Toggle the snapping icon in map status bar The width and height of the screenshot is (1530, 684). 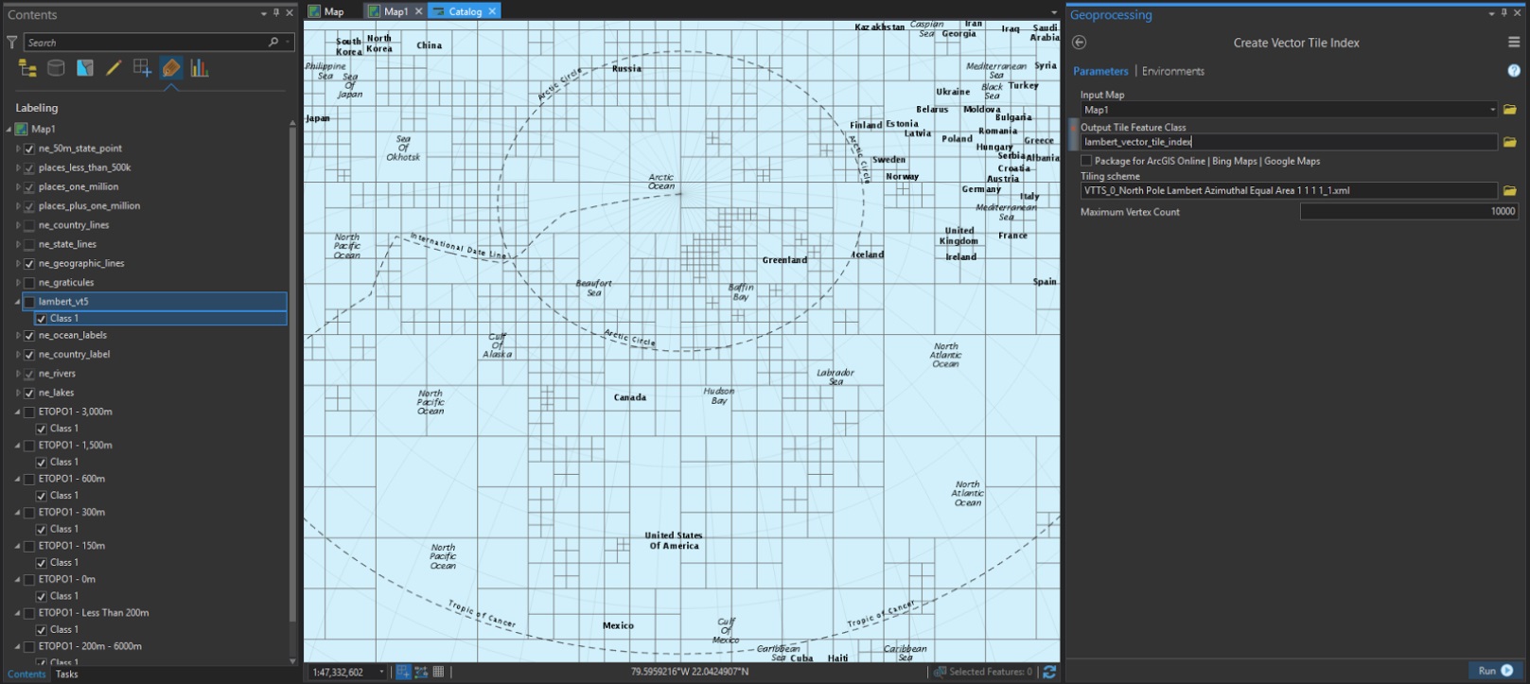tap(403, 672)
